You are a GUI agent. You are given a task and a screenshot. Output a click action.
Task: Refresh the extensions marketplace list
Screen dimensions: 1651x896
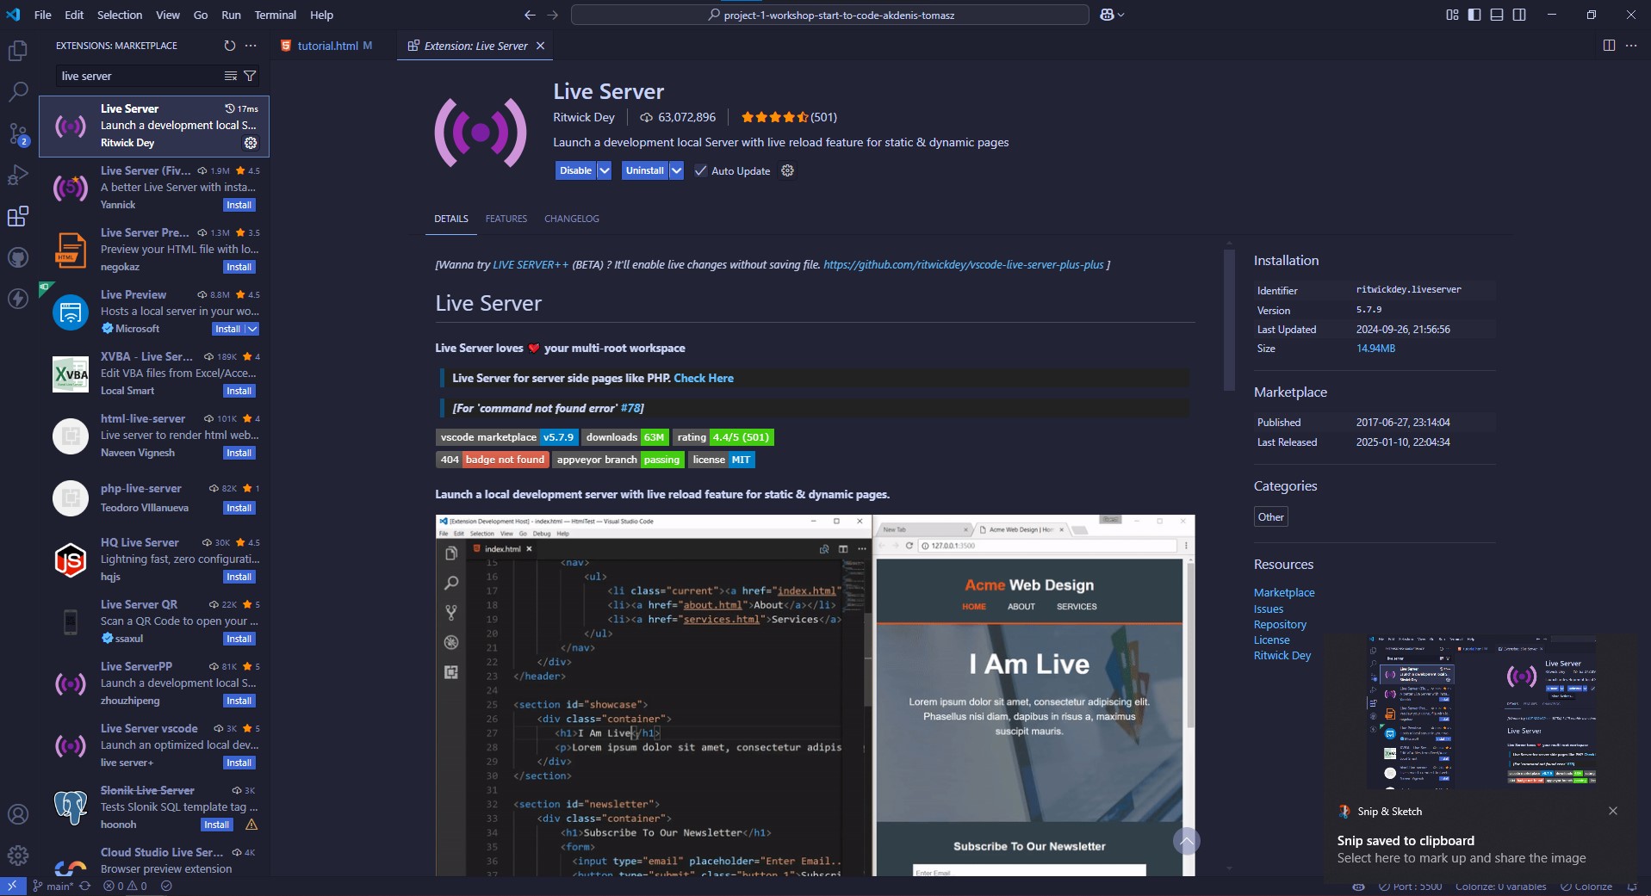(229, 46)
